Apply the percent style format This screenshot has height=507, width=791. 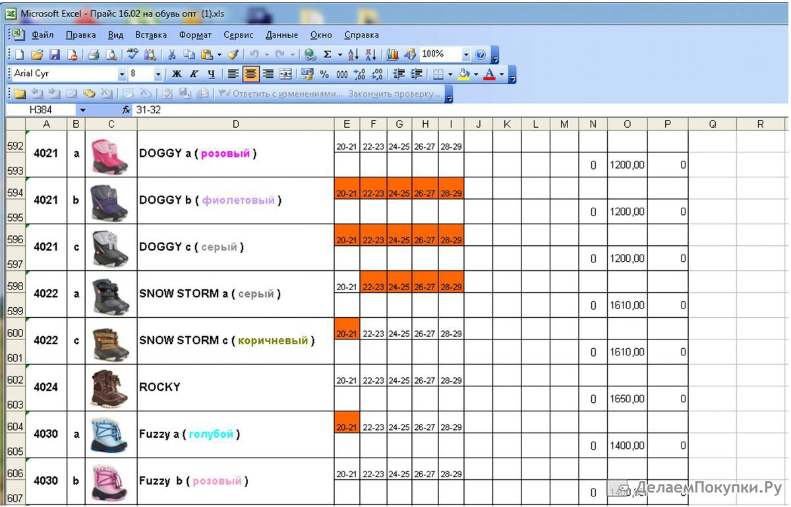(x=324, y=74)
